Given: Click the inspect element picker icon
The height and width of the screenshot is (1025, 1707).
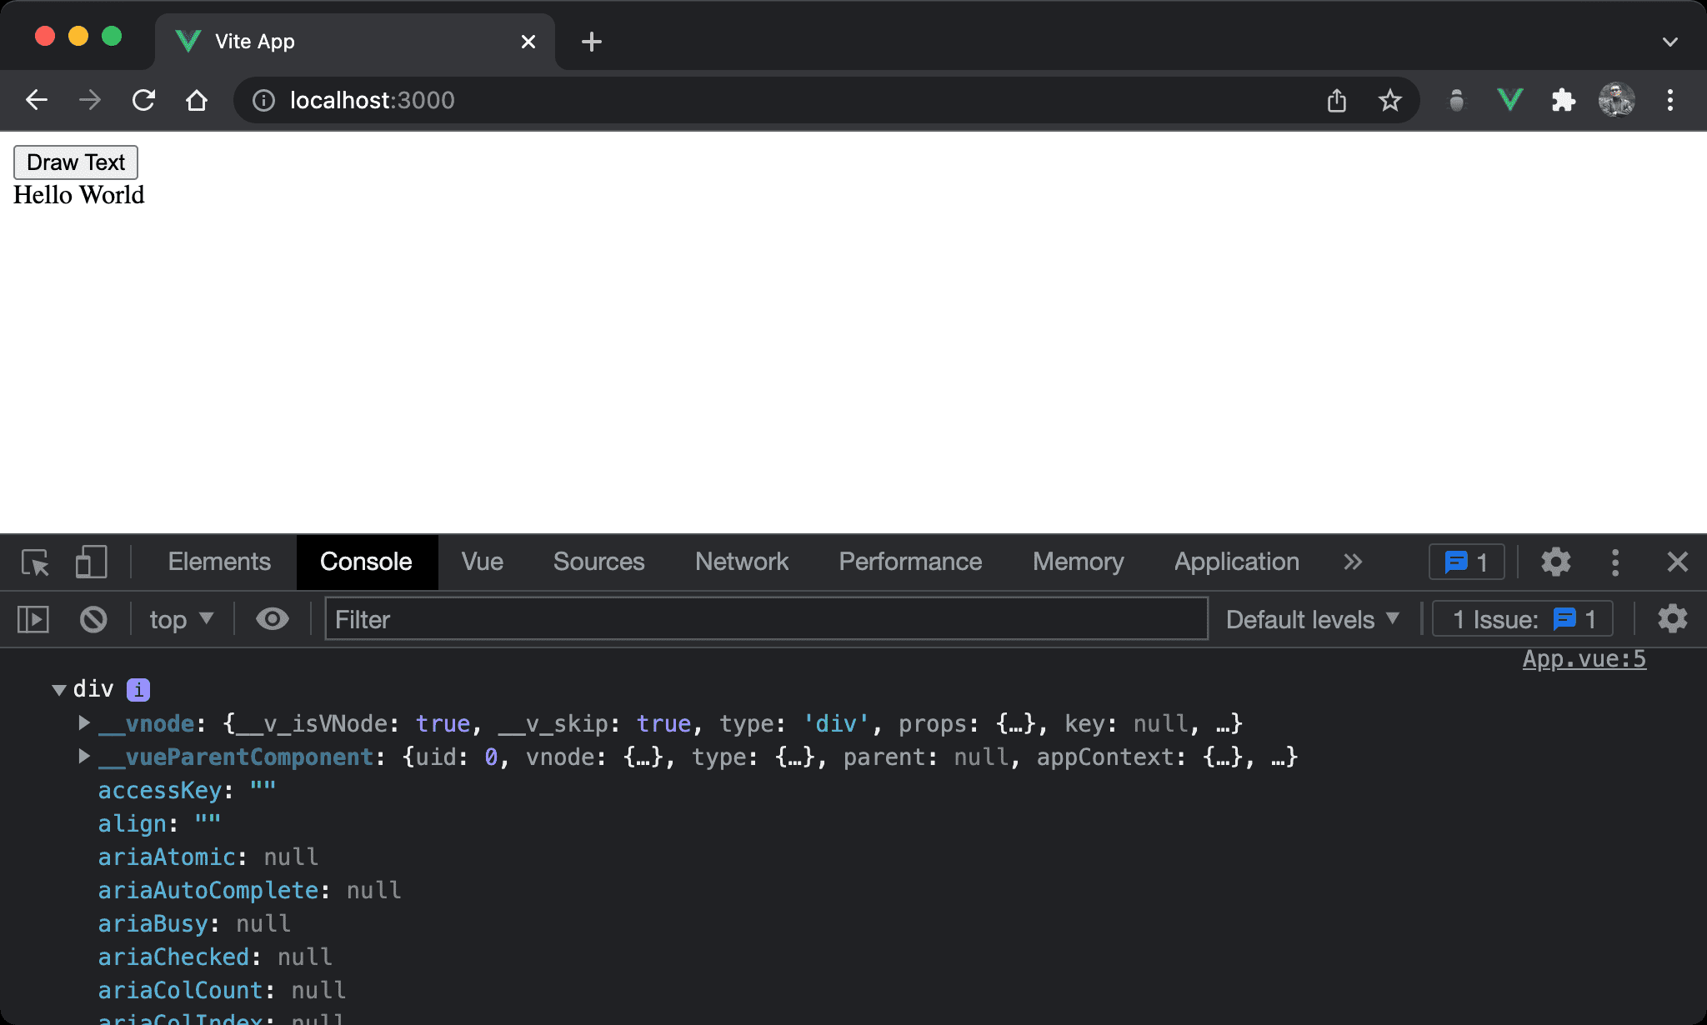Looking at the screenshot, I should 35,562.
